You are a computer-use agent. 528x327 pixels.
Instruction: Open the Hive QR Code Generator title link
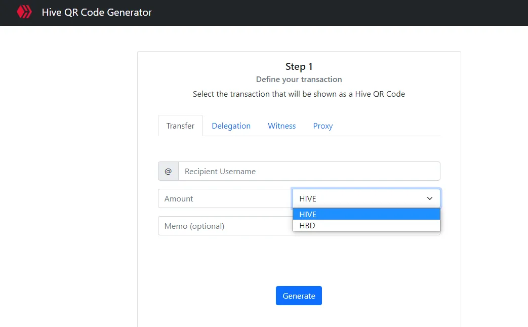97,13
